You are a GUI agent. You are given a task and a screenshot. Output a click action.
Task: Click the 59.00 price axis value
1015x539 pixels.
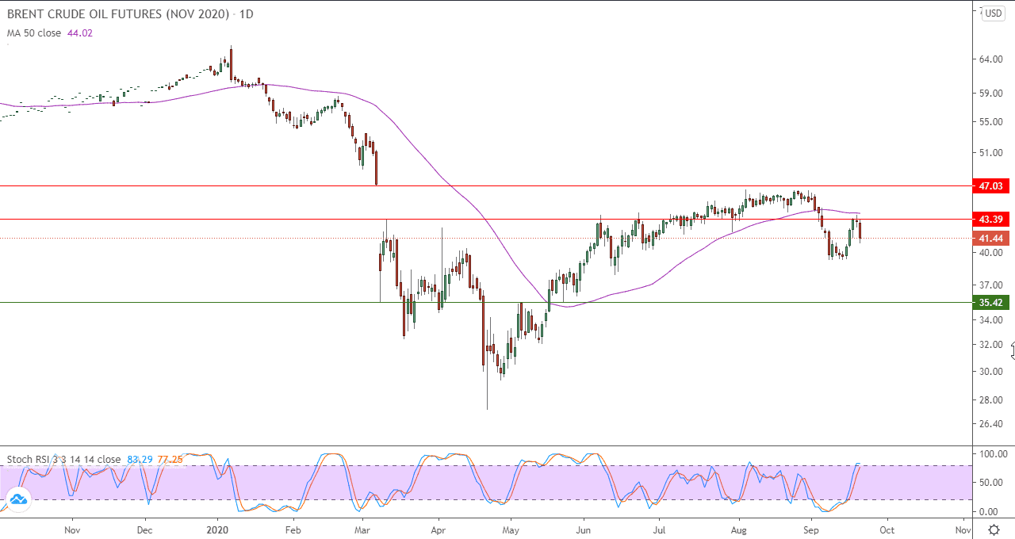991,94
